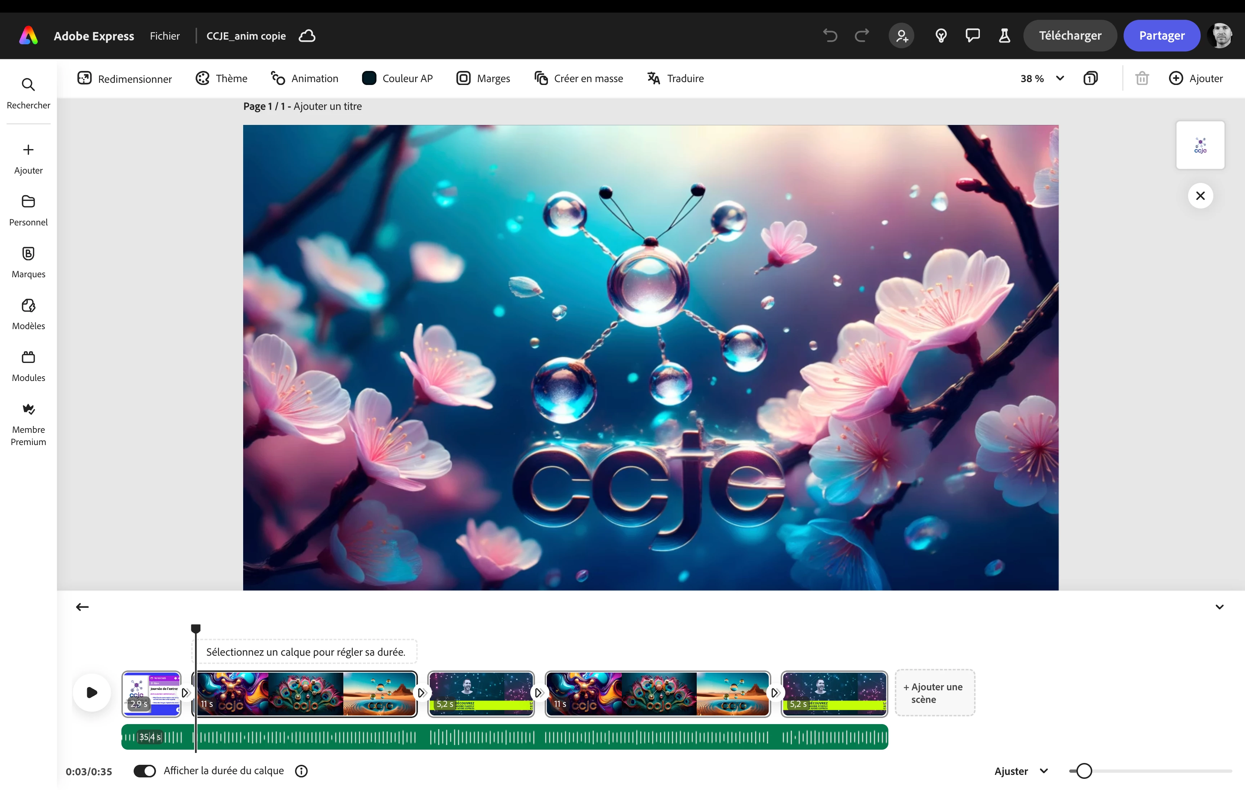Open the beaker labs icon
This screenshot has height=790, width=1245.
1004,36
